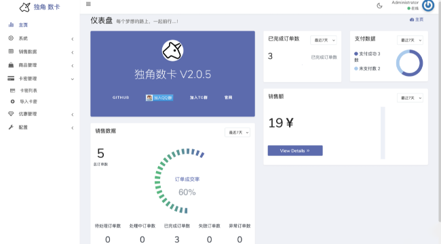The image size is (441, 244).
Task: Toggle the hamburger menu icon
Action: [88, 4]
